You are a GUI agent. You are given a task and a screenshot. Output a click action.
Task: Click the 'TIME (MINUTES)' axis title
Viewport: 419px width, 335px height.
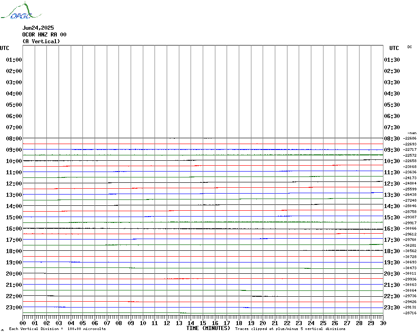(x=208, y=328)
